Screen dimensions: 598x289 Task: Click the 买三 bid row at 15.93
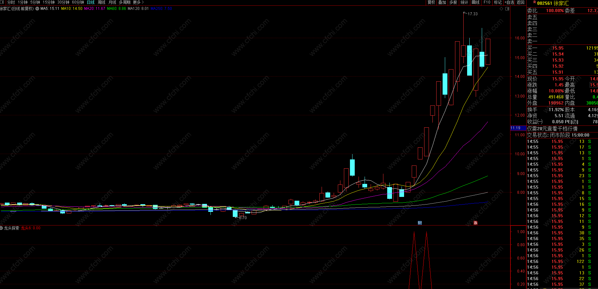pos(562,60)
